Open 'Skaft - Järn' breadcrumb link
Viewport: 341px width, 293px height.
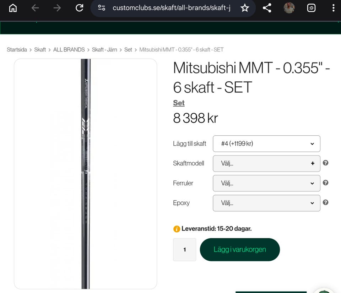pyautogui.click(x=104, y=50)
